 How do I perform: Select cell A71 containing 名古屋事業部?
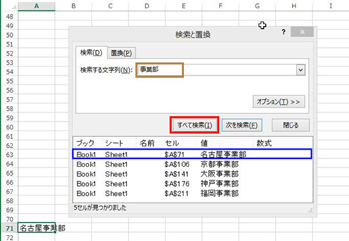pos(36,228)
